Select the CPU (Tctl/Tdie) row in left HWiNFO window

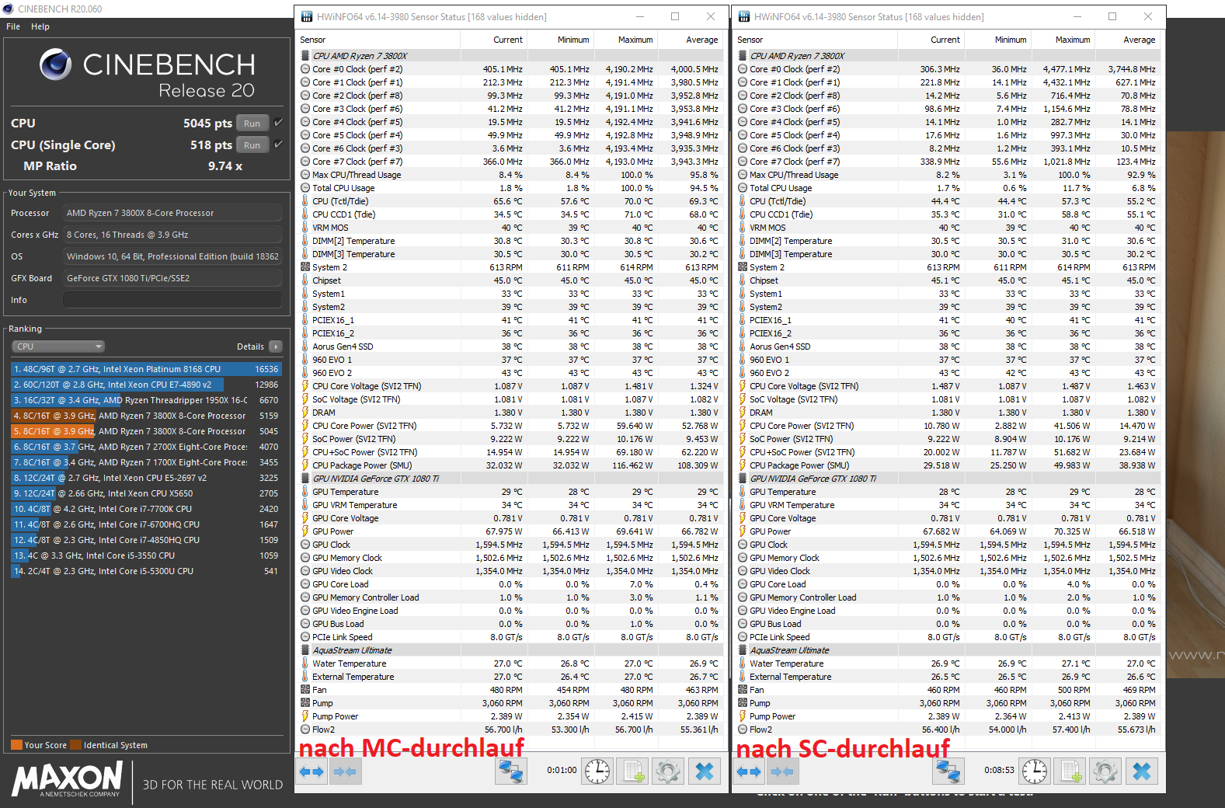point(510,201)
